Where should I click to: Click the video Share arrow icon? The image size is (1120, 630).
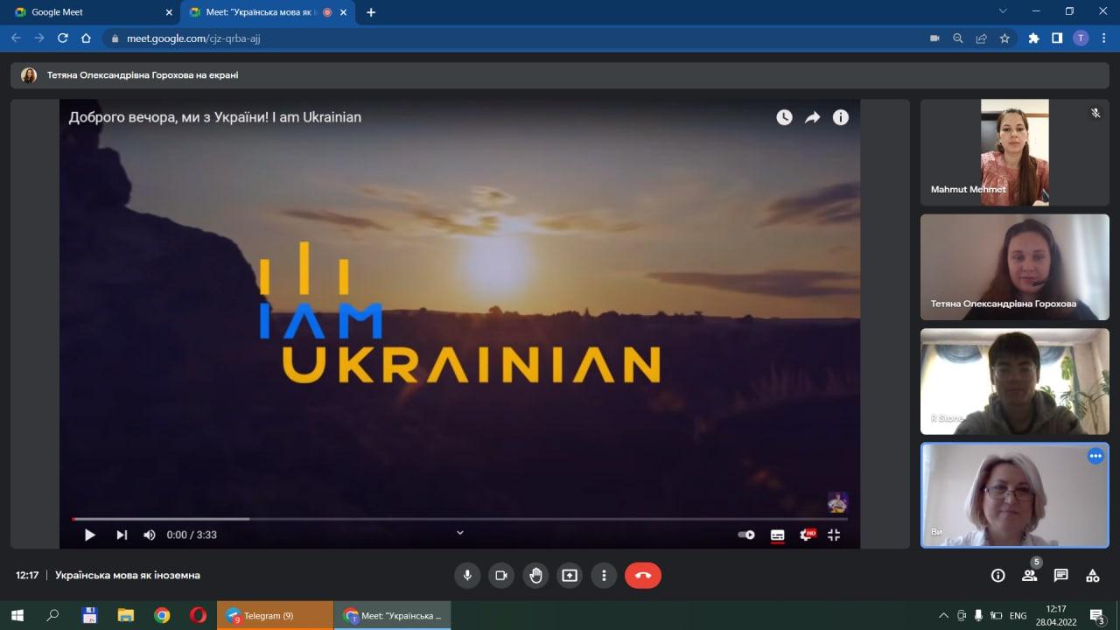pos(812,117)
